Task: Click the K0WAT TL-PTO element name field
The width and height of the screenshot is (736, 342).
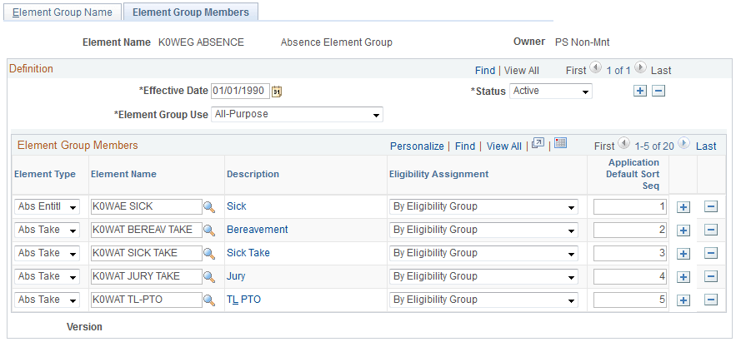Action: (146, 300)
